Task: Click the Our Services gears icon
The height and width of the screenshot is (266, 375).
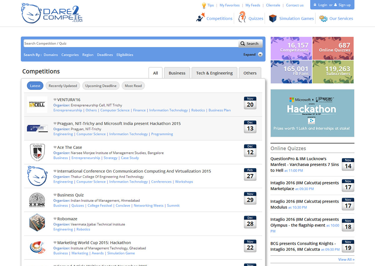Action: 323,18
